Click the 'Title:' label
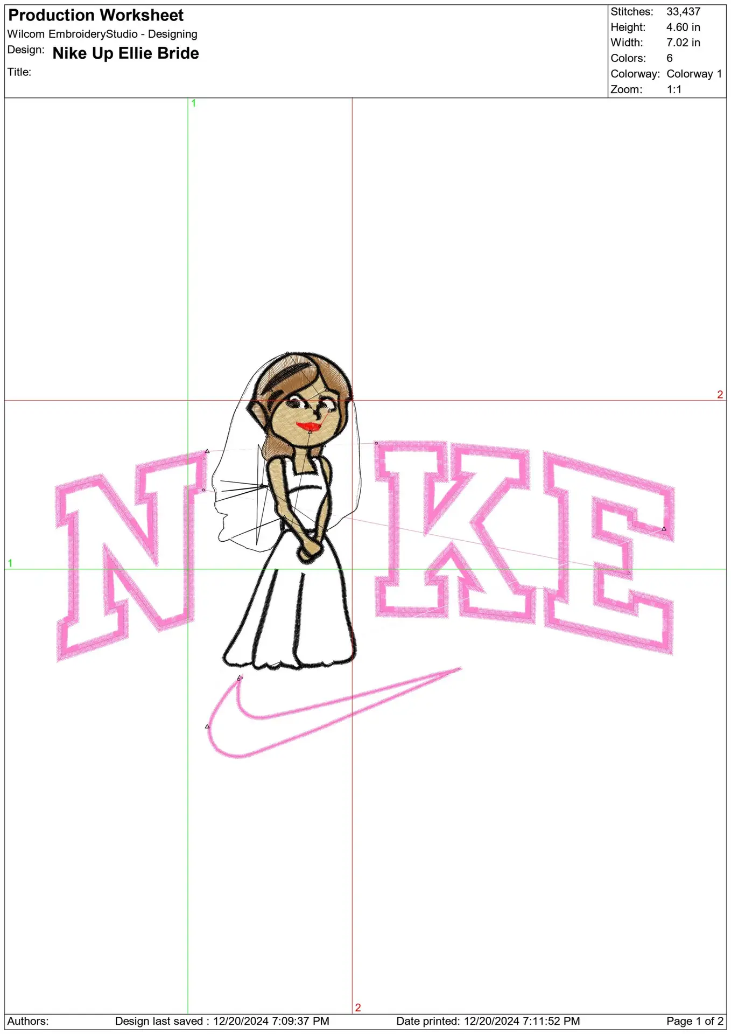The height and width of the screenshot is (1034, 731). tap(19, 72)
